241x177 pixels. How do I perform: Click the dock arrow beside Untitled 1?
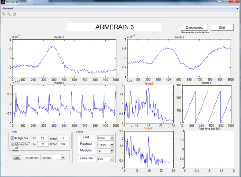237,9
